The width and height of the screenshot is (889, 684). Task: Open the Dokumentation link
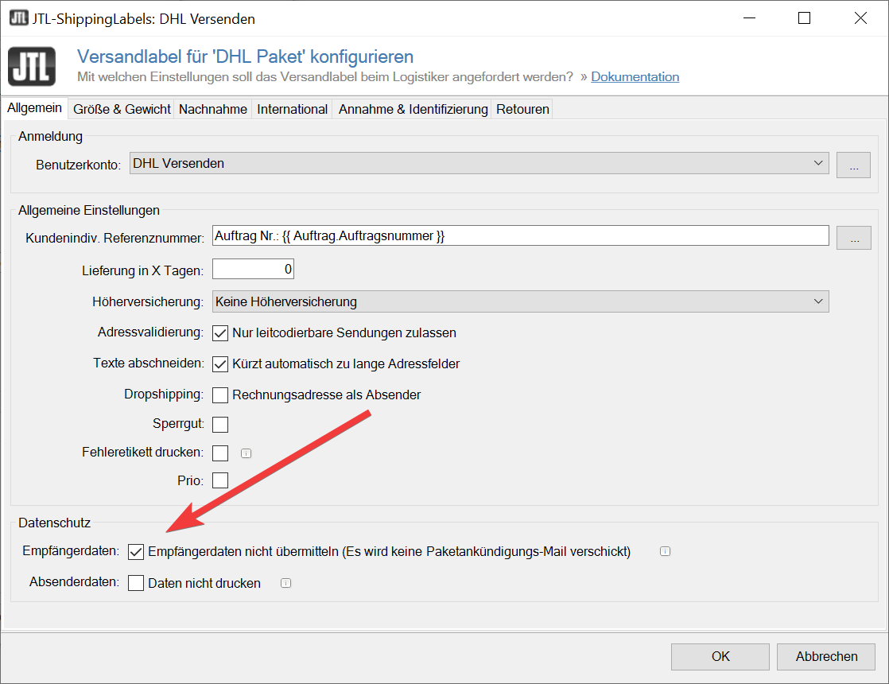click(x=635, y=77)
